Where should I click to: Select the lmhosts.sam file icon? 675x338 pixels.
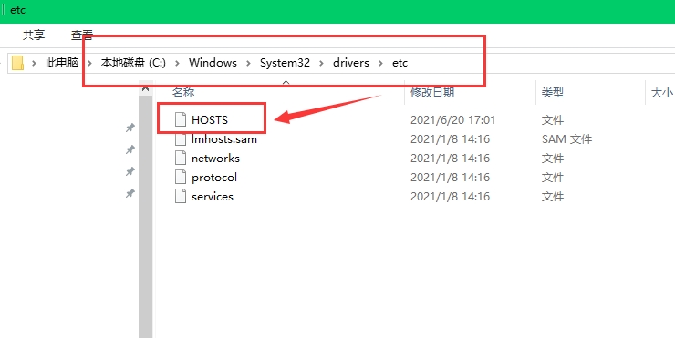point(181,138)
